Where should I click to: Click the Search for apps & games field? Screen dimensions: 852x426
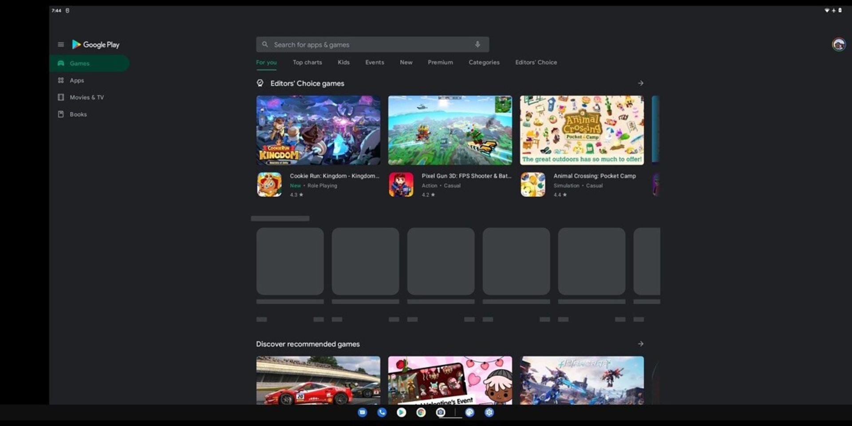point(372,44)
